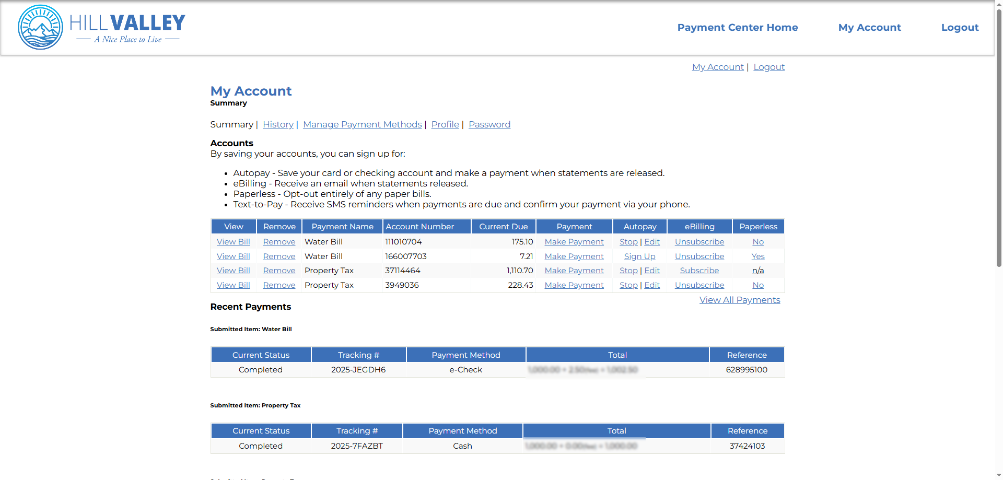Select tracking number 2025-7FAZBT
The image size is (1003, 480).
point(357,446)
